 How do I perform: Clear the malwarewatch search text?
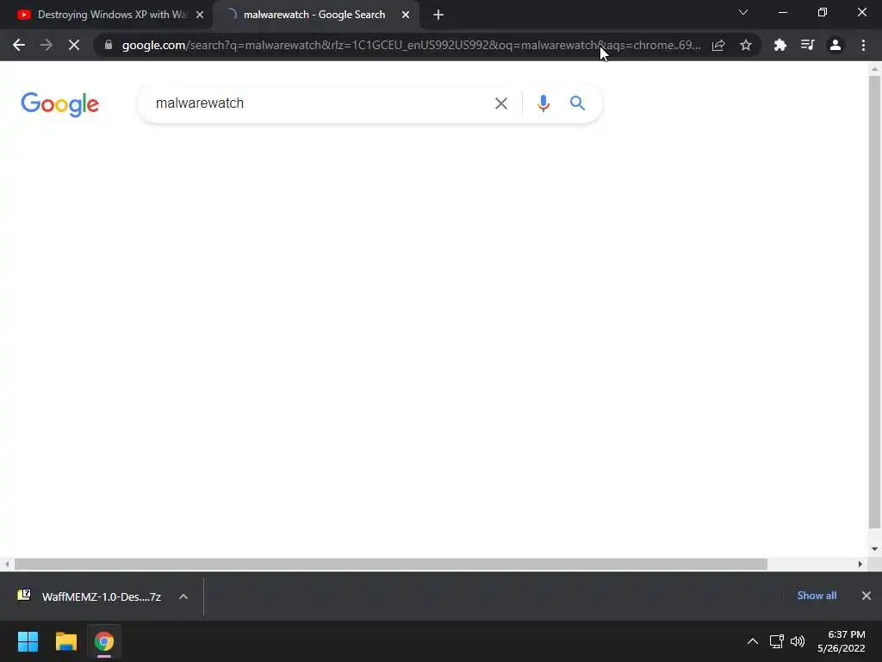coord(500,103)
